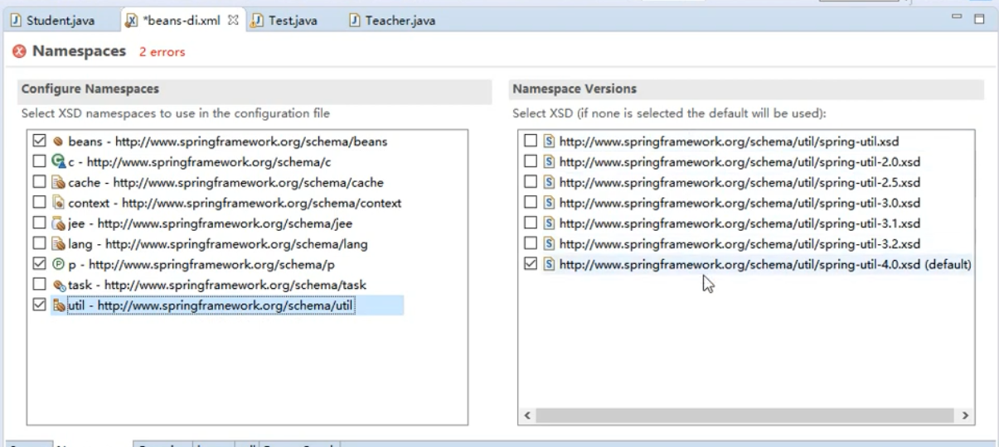Click the Namespaces error icon
The image size is (999, 447).
point(19,51)
